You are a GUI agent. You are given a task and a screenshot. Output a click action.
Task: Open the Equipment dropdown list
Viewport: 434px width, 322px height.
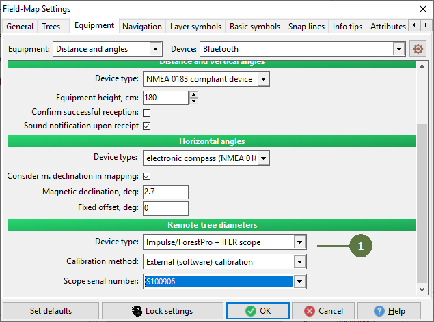[x=107, y=49]
